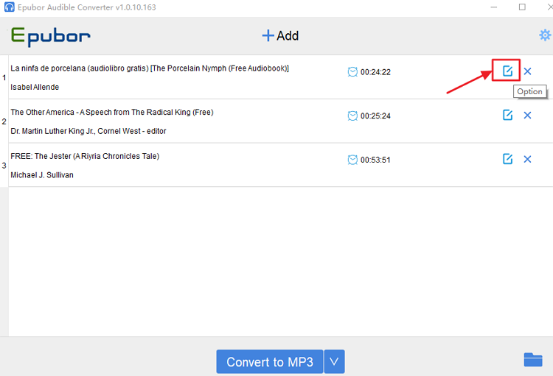Open Option editor for The Jester
Viewport: 553px width, 376px height.
(507, 159)
